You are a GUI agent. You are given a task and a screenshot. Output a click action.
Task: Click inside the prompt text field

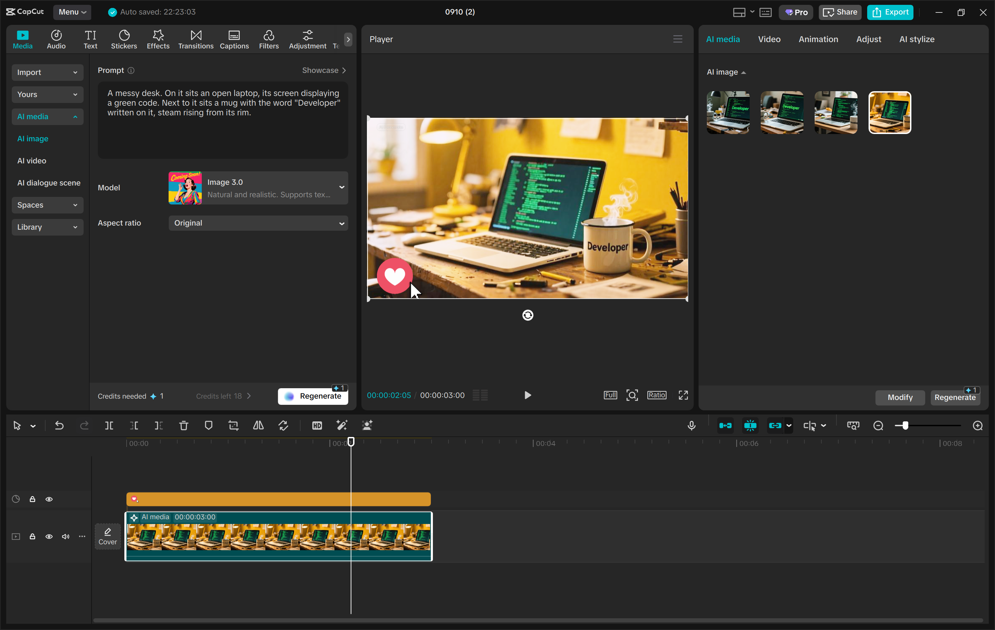(223, 120)
